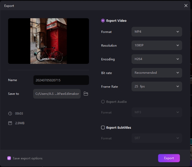
Task: Click the Export Audio label text
Action: pyautogui.click(x=116, y=102)
